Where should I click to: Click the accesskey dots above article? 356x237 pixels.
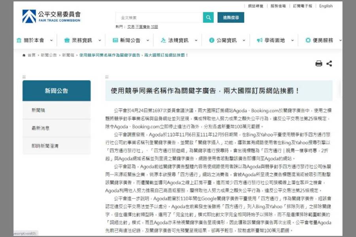click(107, 77)
